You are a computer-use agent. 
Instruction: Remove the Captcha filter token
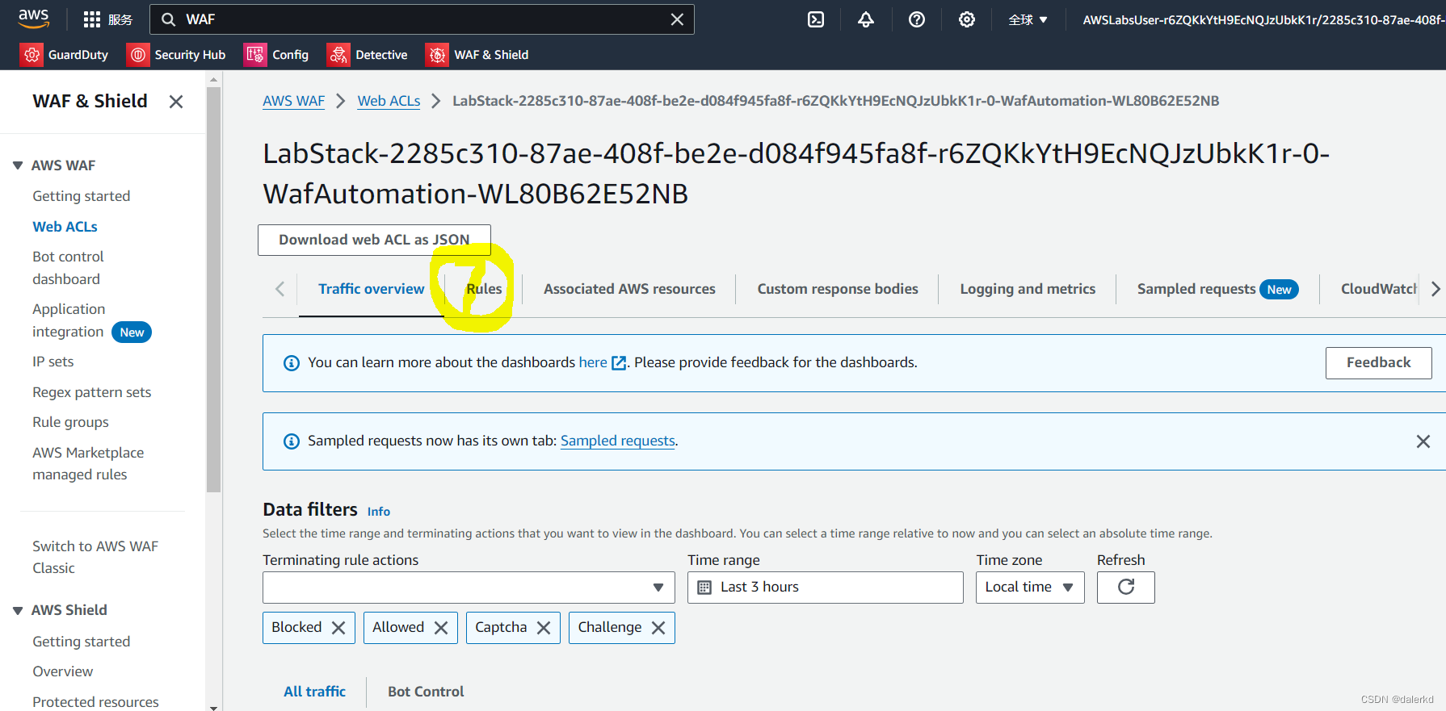(x=544, y=628)
